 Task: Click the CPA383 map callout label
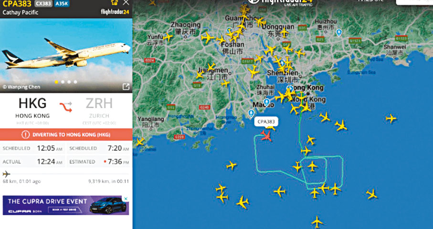click(266, 121)
